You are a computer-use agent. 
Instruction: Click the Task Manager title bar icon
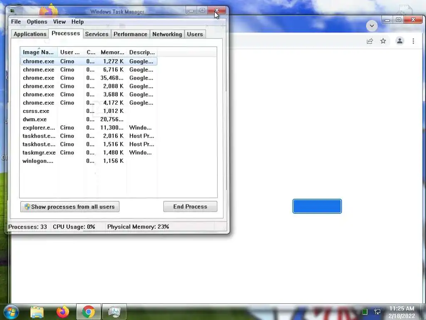tap(12, 11)
